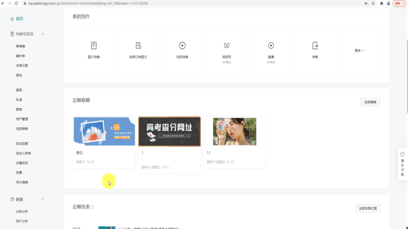This screenshot has width=408, height=229.
Task: Click the draft title 音乐
Action: (x=80, y=153)
